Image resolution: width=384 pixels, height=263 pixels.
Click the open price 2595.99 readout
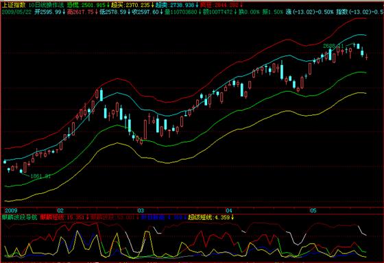51,12
